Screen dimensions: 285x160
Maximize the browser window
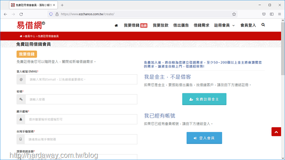270,5
